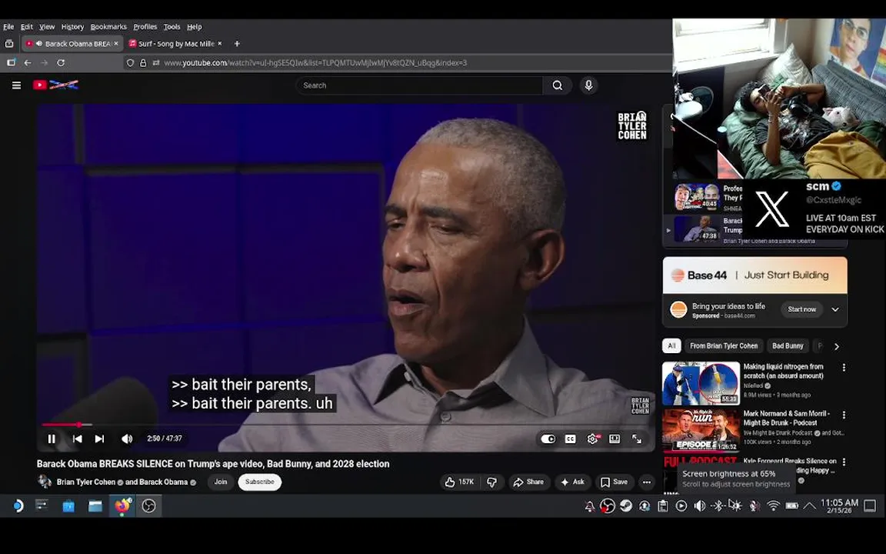Open Wi-Fi network tray icon

pos(774,506)
